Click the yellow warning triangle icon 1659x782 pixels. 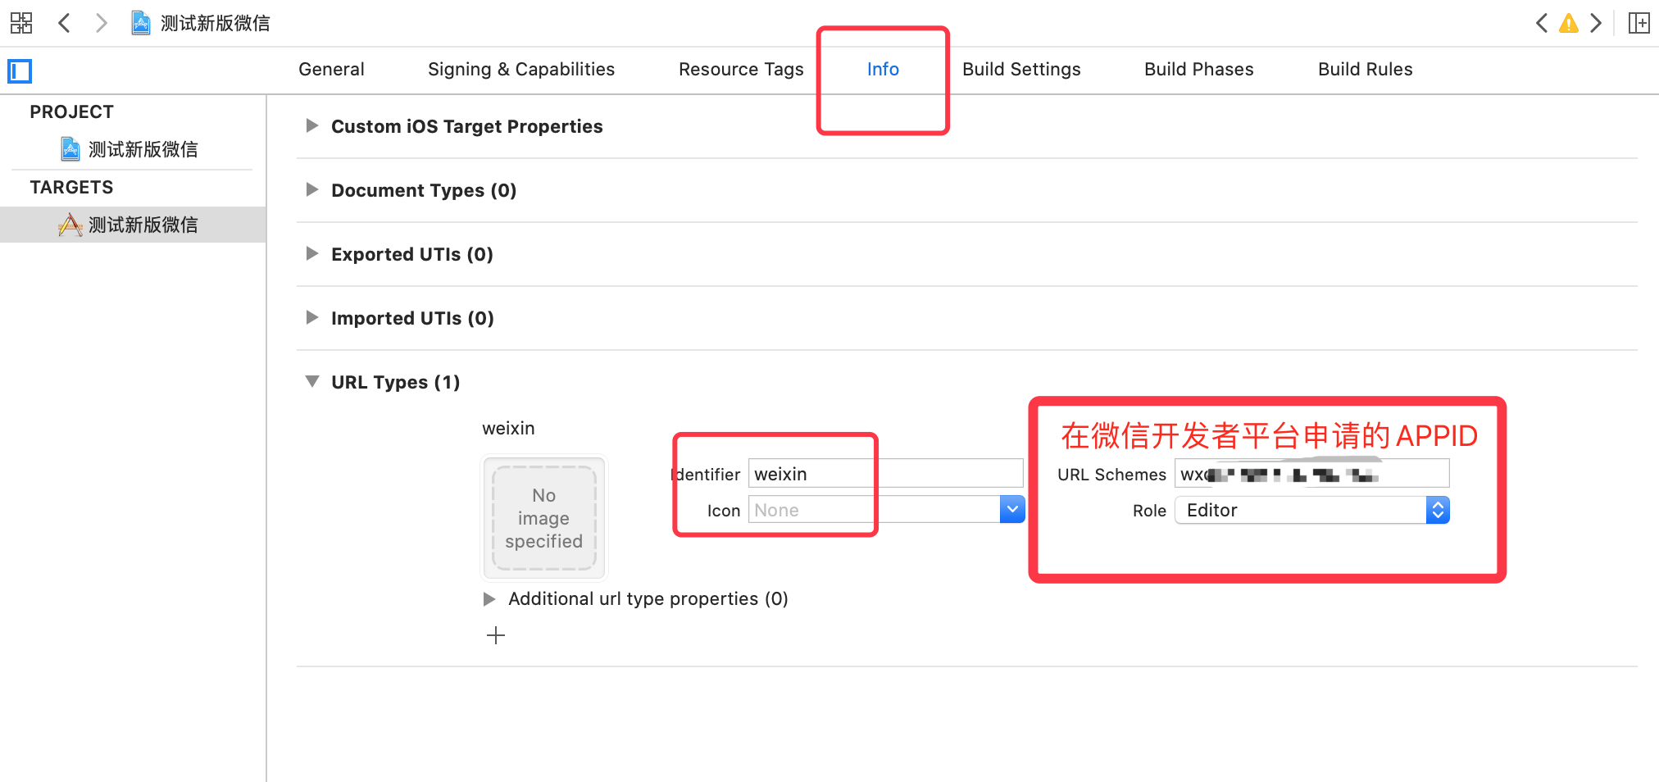(x=1569, y=23)
